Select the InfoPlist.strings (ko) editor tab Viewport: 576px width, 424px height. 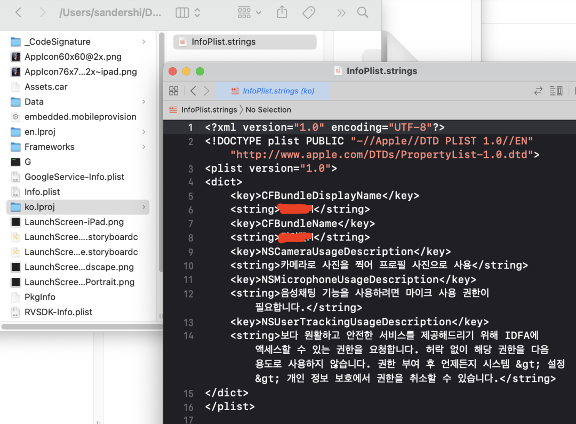tap(272, 91)
